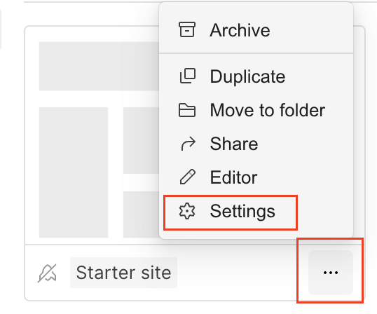Click the tall left column of site thumbnail
Screen dimensions: 377x314
(x=74, y=172)
